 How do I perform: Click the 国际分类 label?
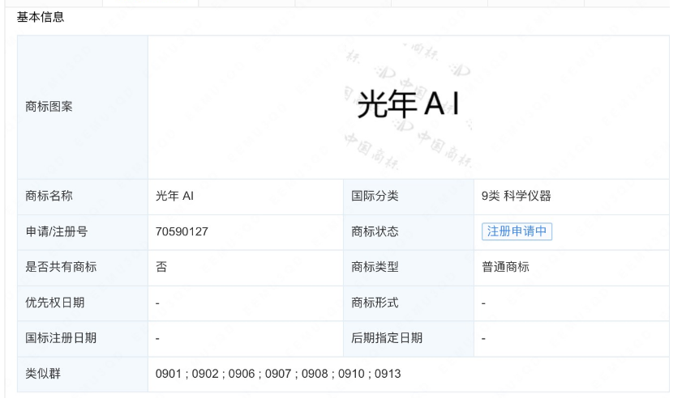coord(375,196)
